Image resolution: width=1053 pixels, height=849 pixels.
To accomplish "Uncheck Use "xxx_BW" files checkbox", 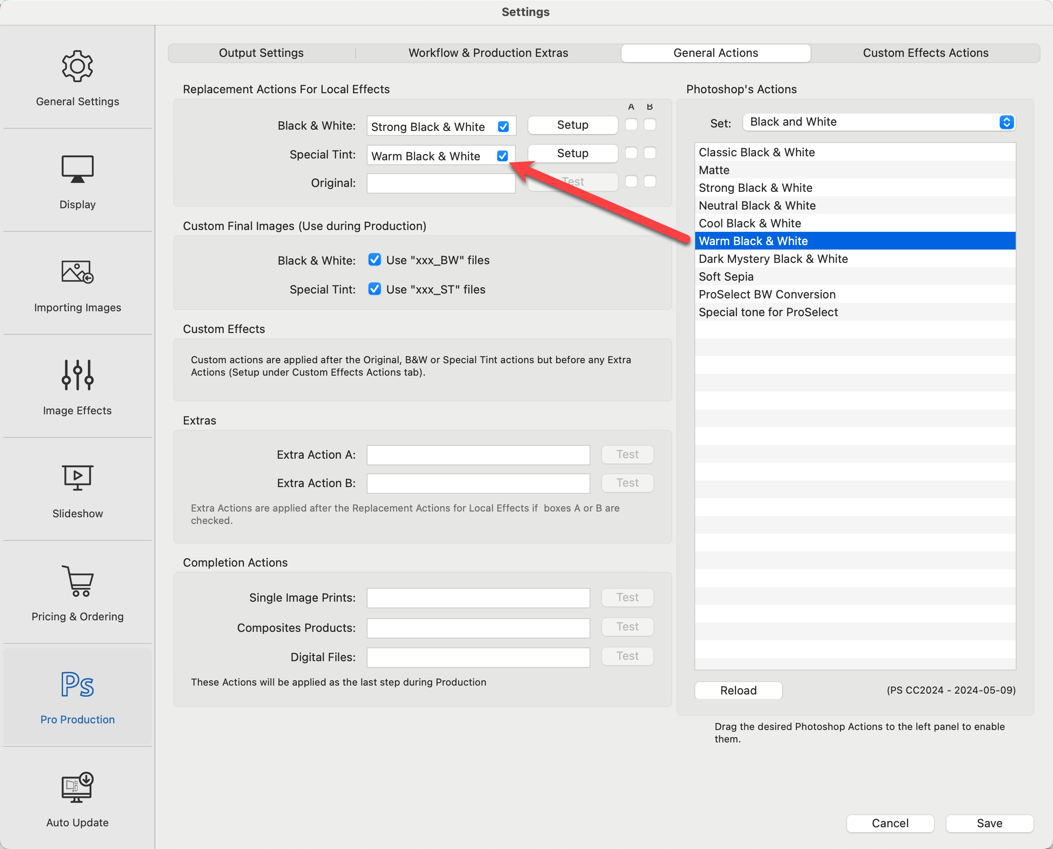I will pos(375,260).
